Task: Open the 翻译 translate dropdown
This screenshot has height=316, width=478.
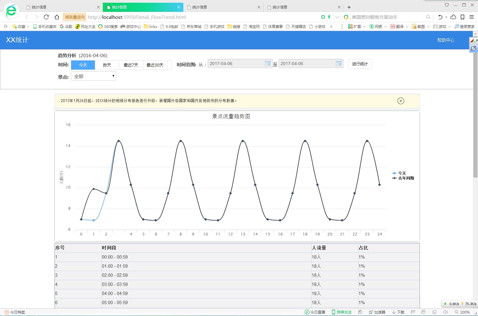Action: [x=399, y=26]
